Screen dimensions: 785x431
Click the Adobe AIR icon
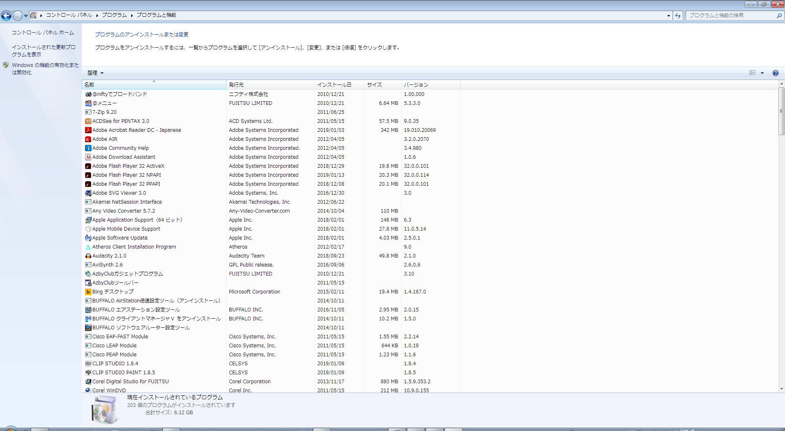[88, 139]
